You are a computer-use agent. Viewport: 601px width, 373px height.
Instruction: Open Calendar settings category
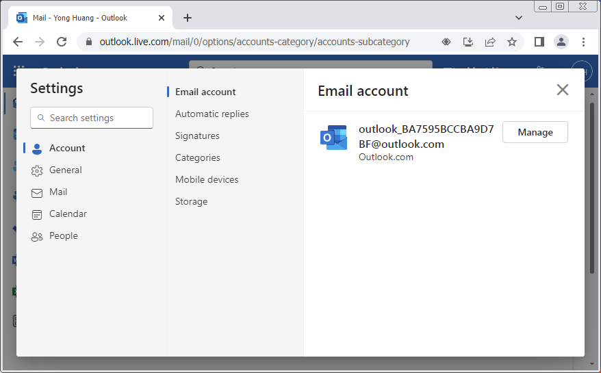coord(68,214)
